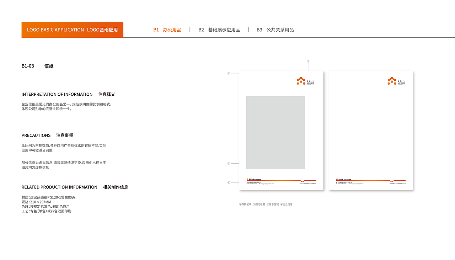455x260 pixels.
Task: Switch to the B3 公共关系用品 tab
Action: click(x=275, y=30)
